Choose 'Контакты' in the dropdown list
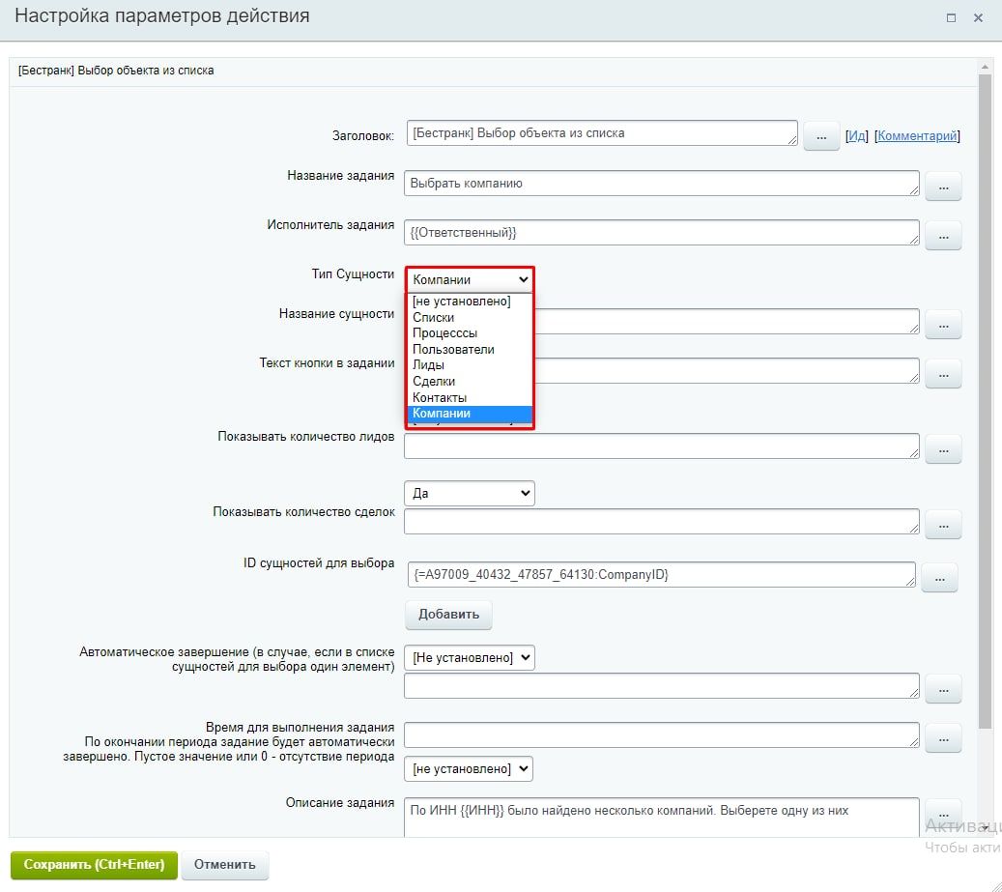 440,397
